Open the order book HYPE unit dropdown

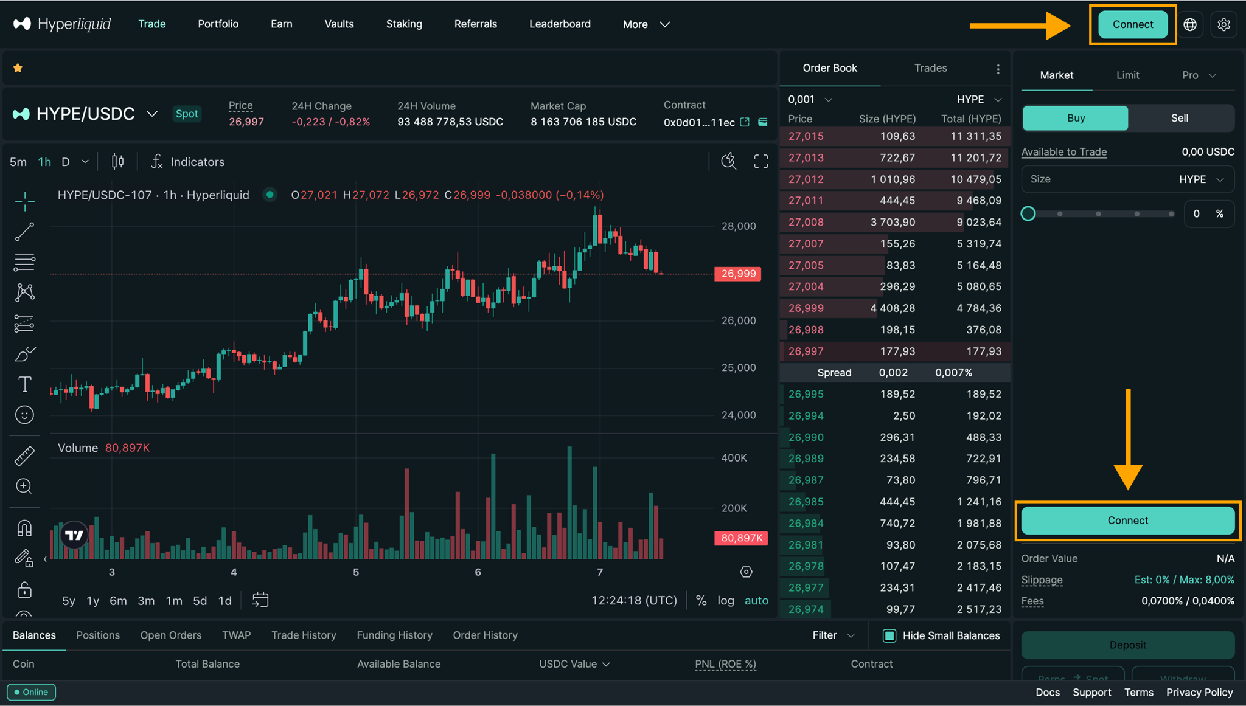click(x=980, y=99)
